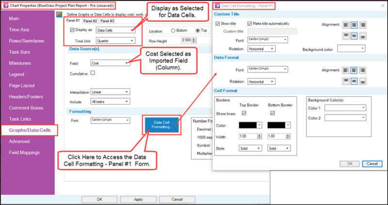This screenshot has width=388, height=205.
Task: Click Cancel in Data Cell Formatting dialog
Action: pyautogui.click(x=372, y=164)
